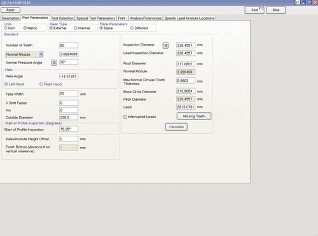Open the Normal Module dropdown arrow
Viewport: 318px width, 236px height.
[x=41, y=55]
